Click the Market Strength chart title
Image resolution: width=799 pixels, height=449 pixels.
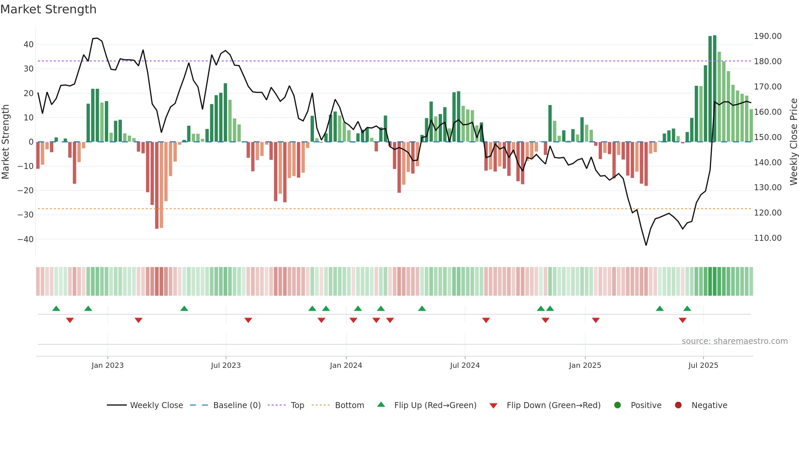tap(48, 9)
